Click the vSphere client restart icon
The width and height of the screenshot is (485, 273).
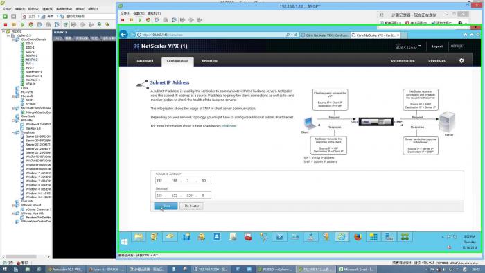click(31, 24)
